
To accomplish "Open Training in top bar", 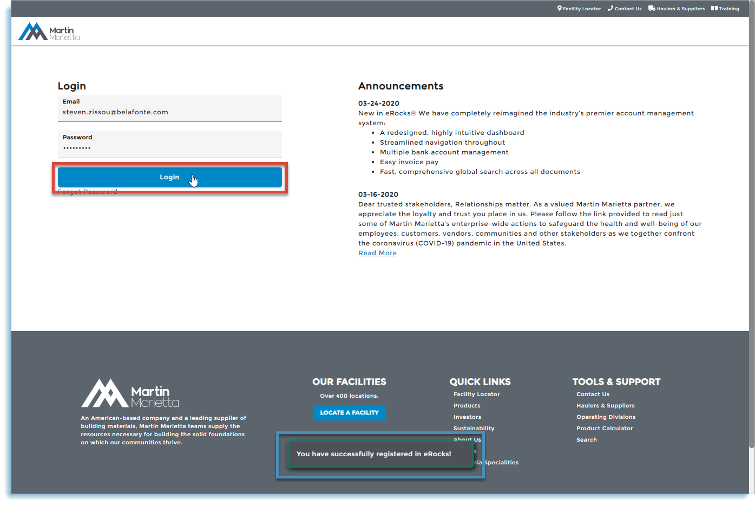I will (728, 9).
